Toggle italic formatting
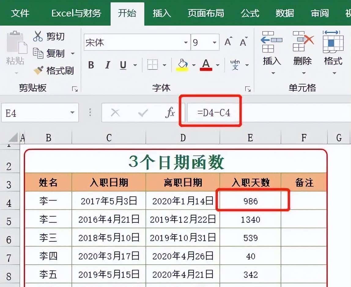The image size is (351, 287). 107,65
